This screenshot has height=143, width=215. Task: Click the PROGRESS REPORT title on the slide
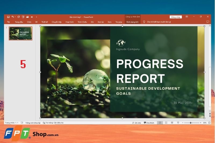(x=150, y=71)
